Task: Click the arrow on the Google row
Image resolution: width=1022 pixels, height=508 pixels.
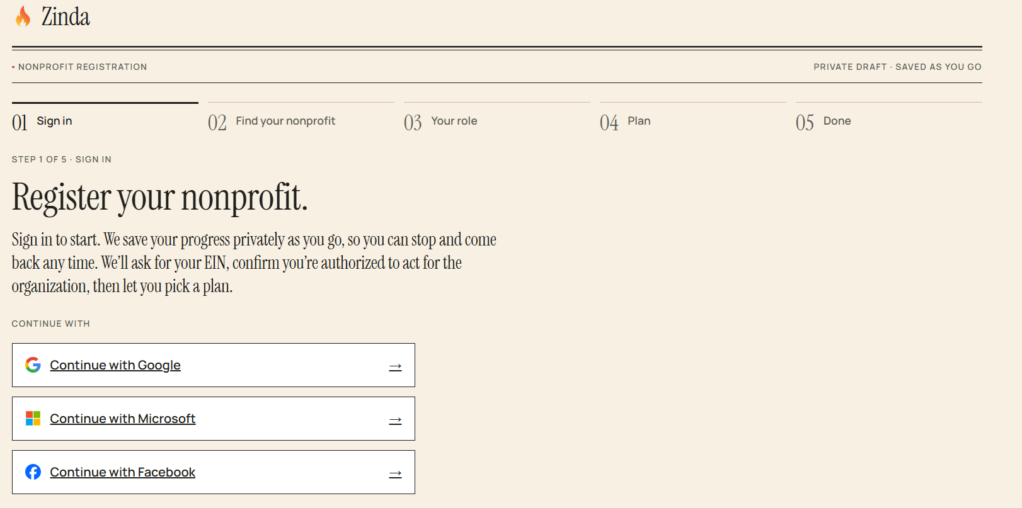Action: point(395,367)
